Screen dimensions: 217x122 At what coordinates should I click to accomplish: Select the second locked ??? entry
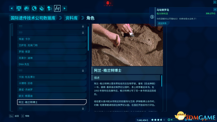pyautogui.click(x=52, y=33)
